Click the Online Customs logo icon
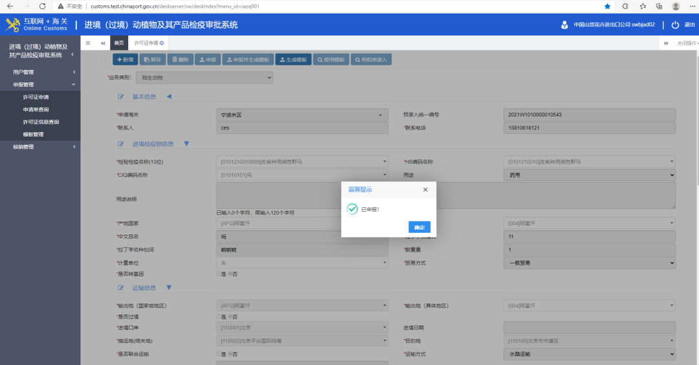Viewport: 699px width, 365px height. (12, 25)
